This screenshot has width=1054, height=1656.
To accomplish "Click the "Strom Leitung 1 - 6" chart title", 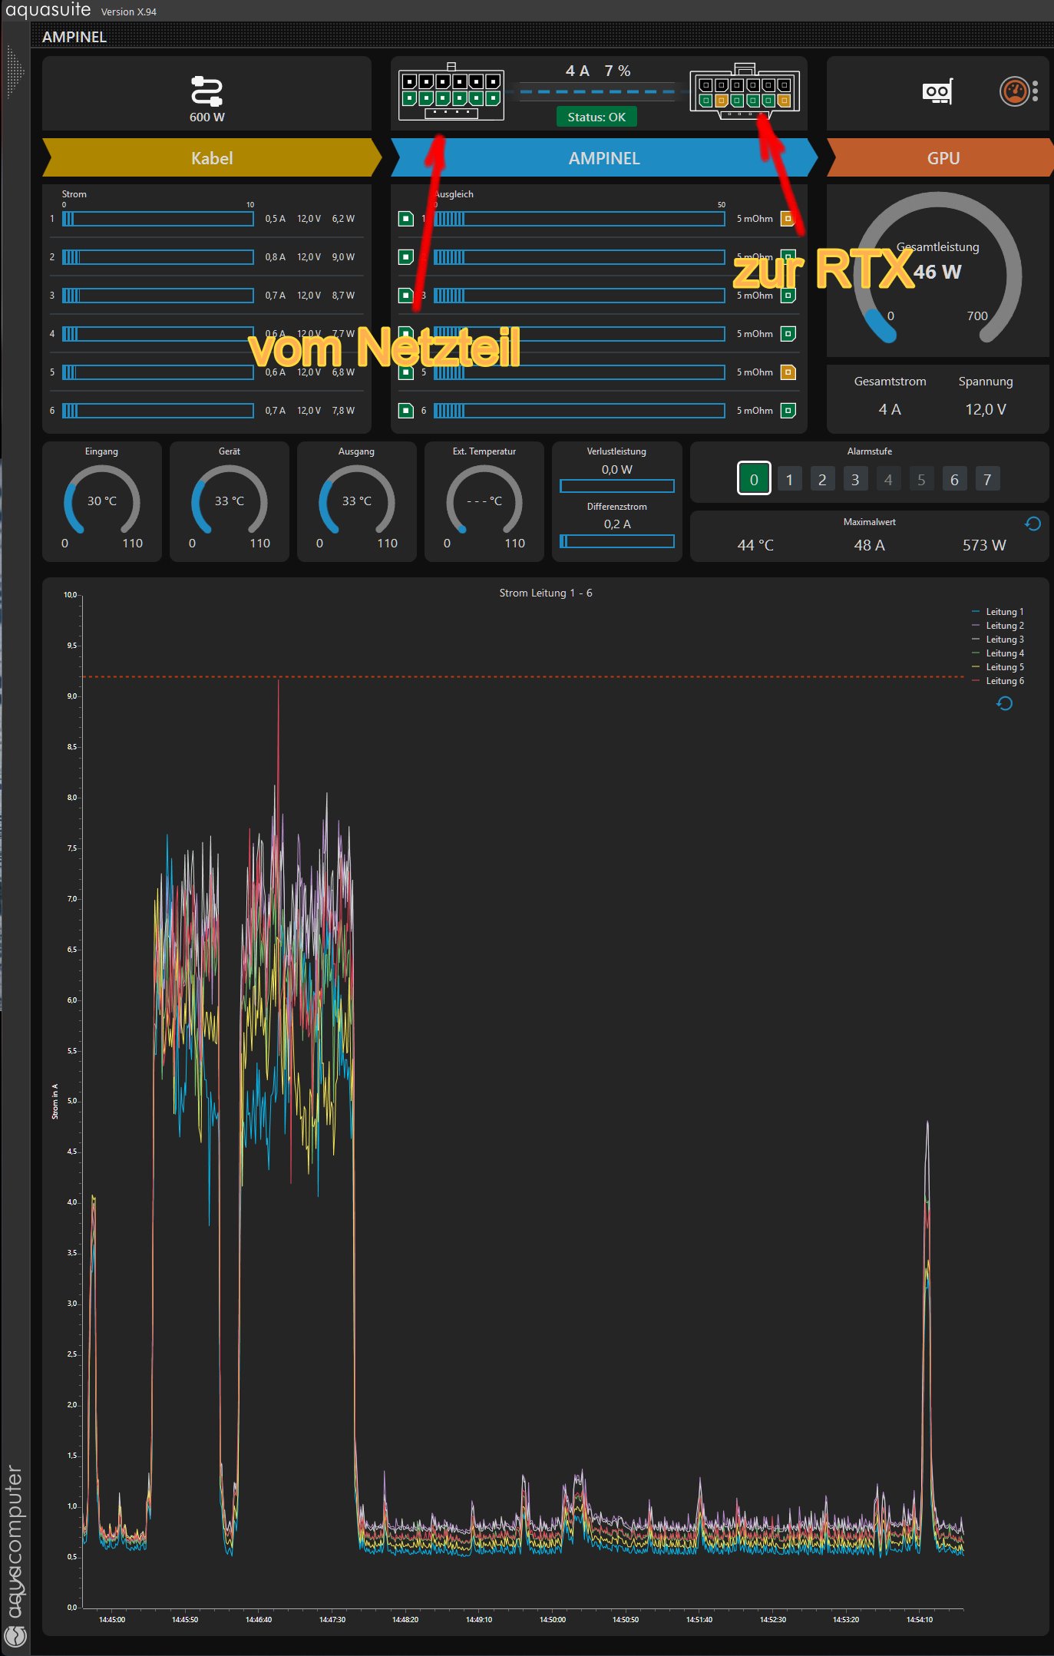I will click(x=546, y=593).
